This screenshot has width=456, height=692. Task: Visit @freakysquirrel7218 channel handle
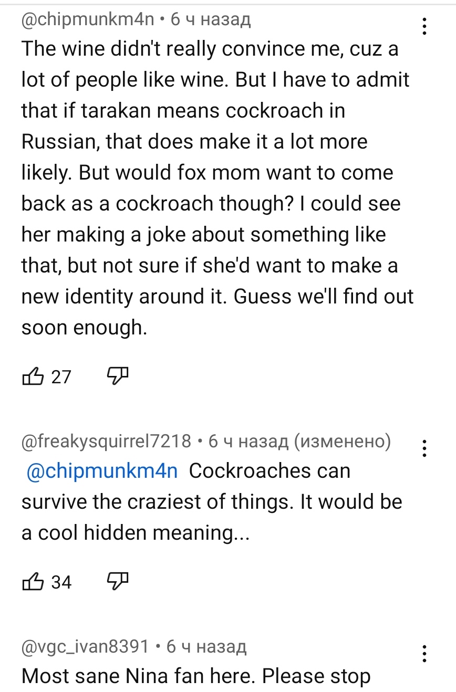tap(107, 442)
